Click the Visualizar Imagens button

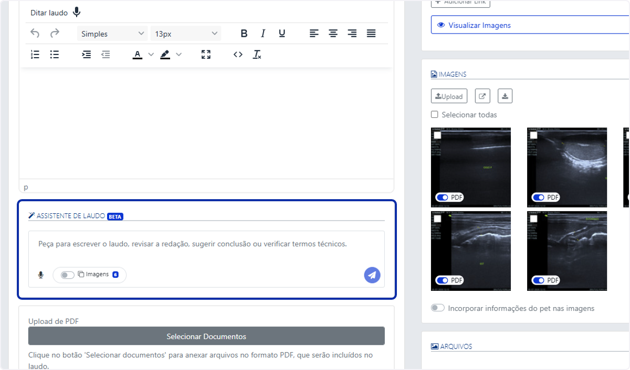[530, 25]
